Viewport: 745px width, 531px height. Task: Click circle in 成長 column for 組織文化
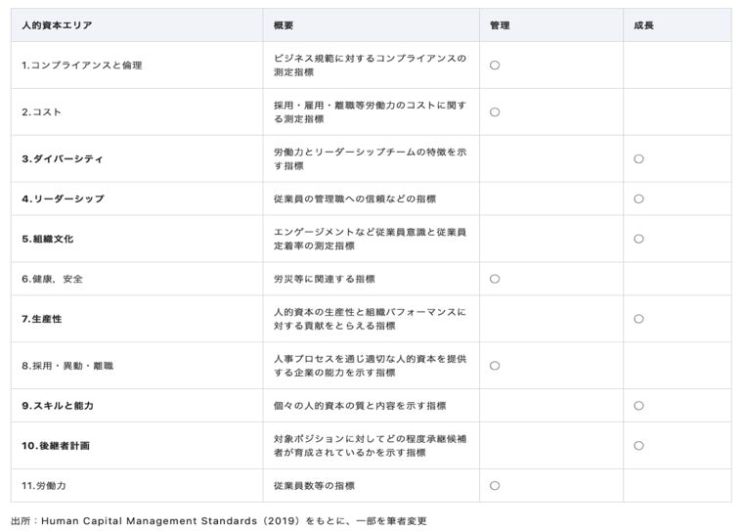click(x=638, y=239)
